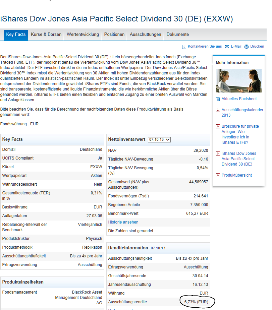Click the calendar icon beside Aktuelles Factsheet
Screen dimensions: 272x310
(x=218, y=99)
